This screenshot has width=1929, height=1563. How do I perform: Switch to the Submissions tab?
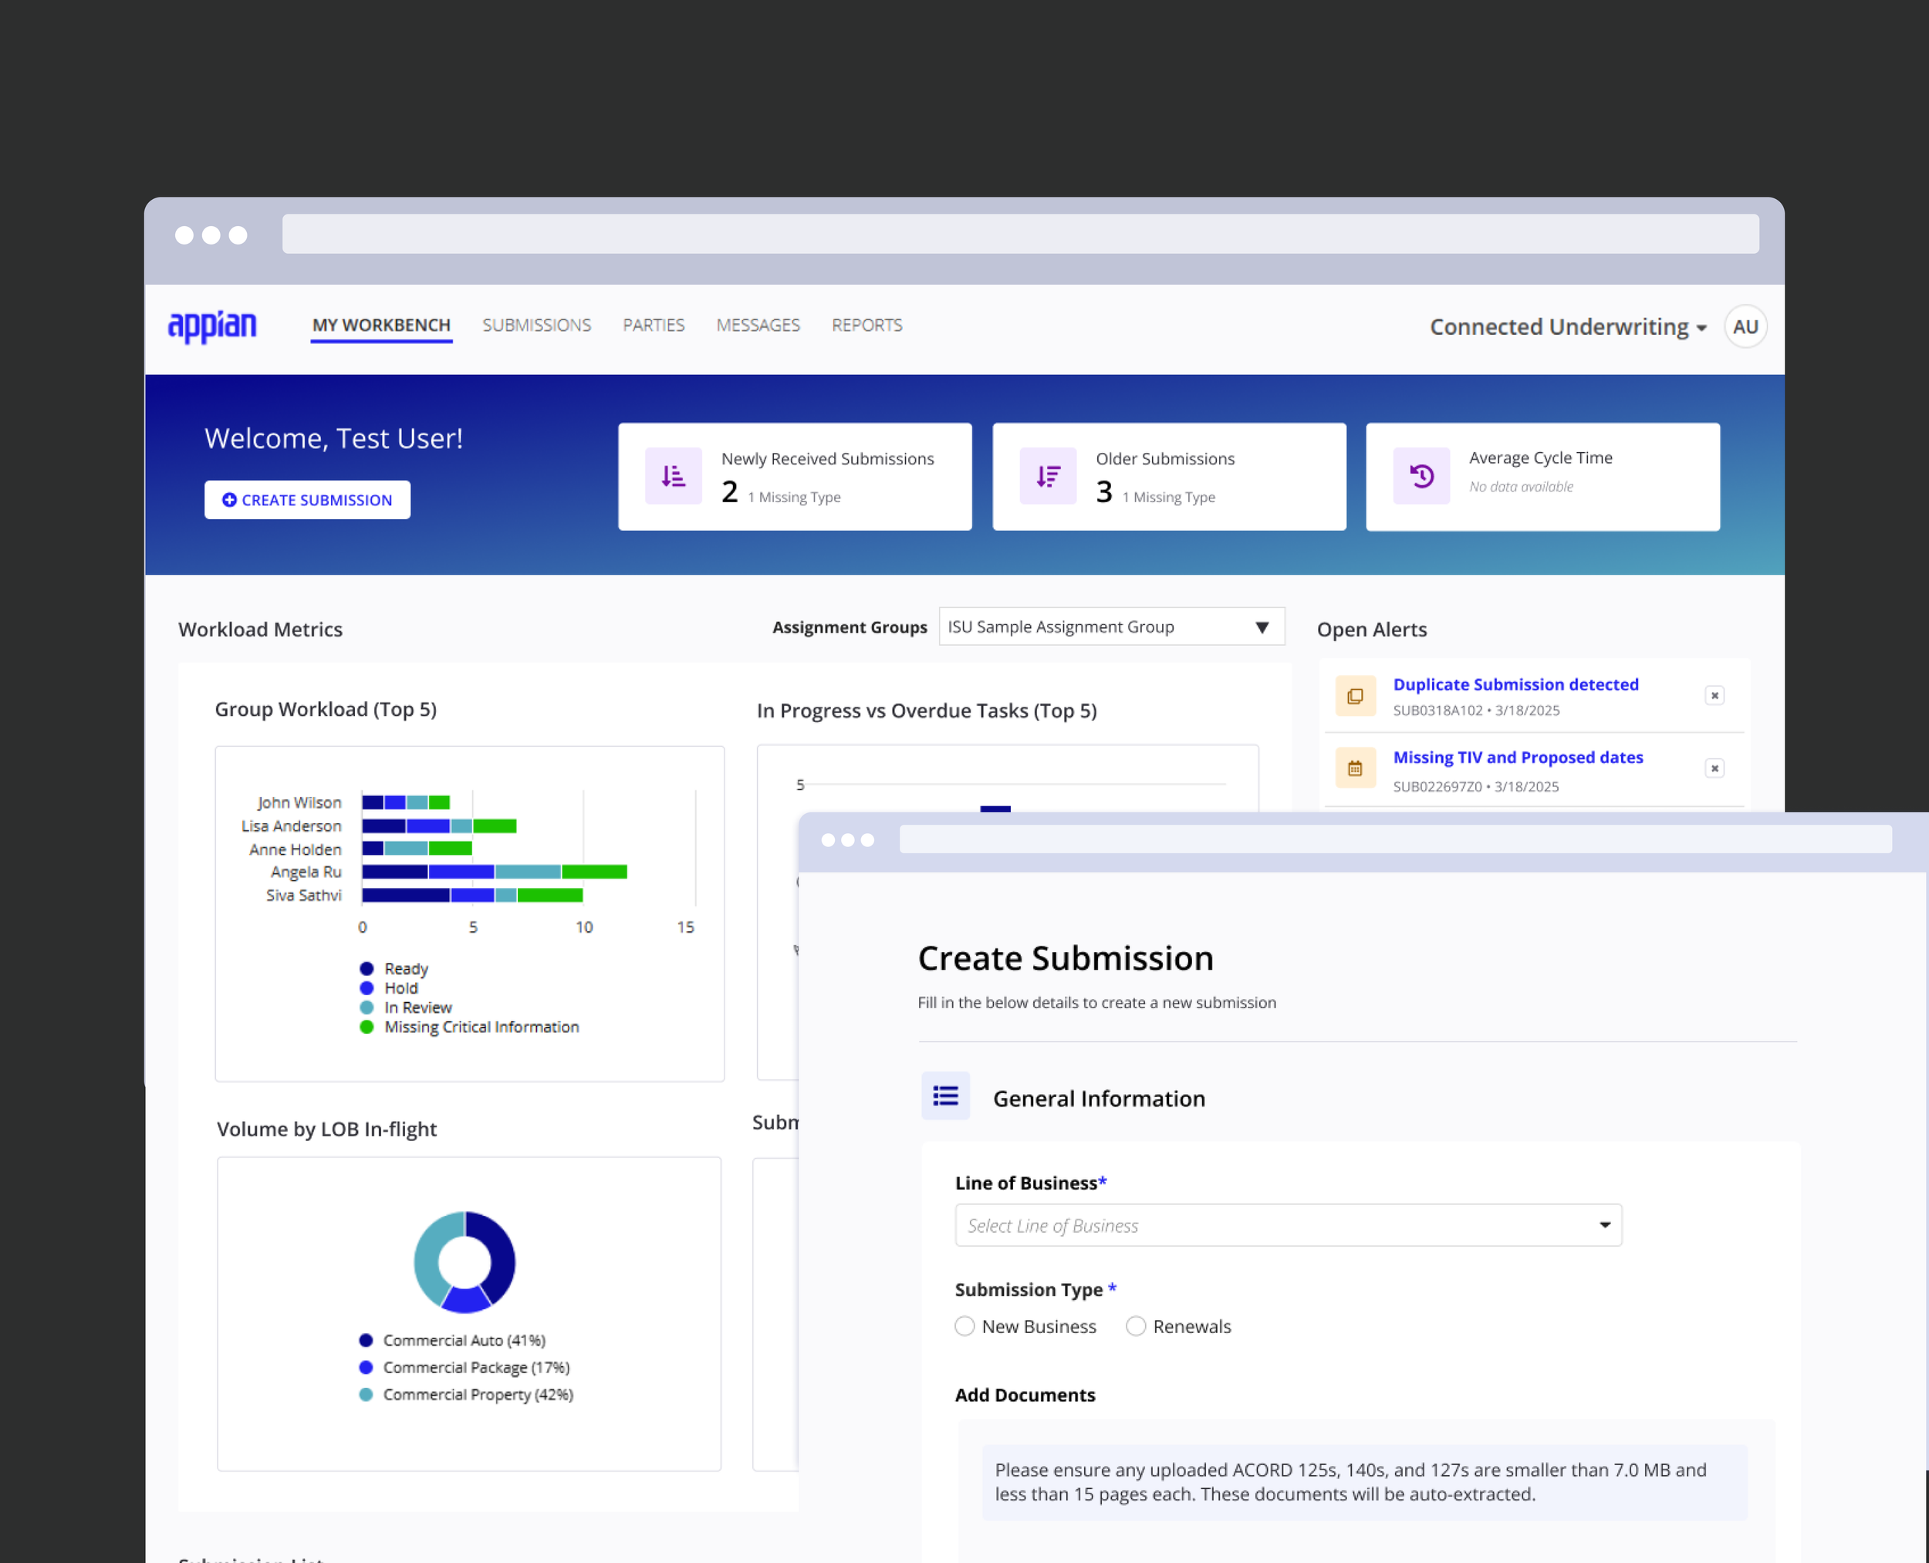[537, 325]
